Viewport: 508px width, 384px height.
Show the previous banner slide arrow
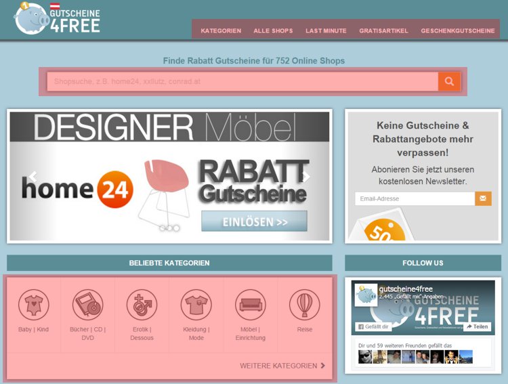click(x=33, y=177)
